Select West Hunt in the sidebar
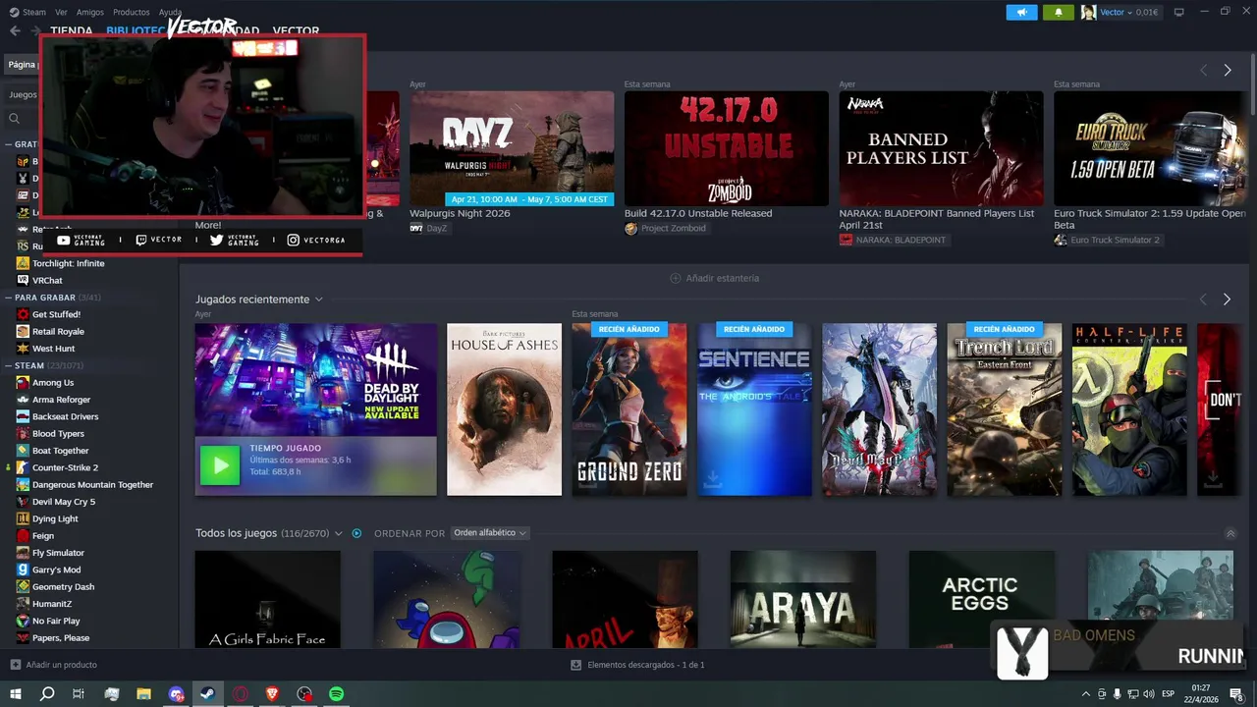This screenshot has width=1257, height=707. coord(53,349)
